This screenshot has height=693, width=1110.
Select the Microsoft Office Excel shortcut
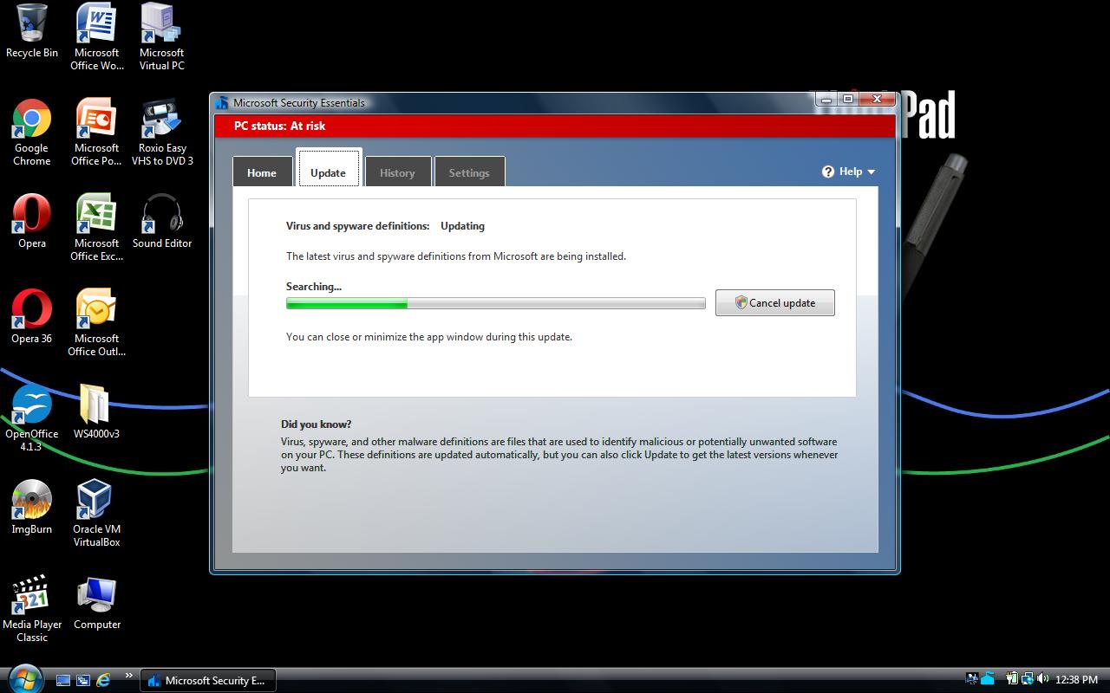coord(96,227)
